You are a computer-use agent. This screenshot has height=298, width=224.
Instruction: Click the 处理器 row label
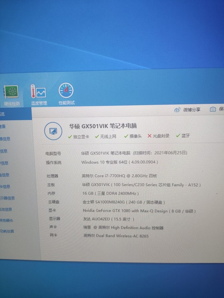coord(53,176)
